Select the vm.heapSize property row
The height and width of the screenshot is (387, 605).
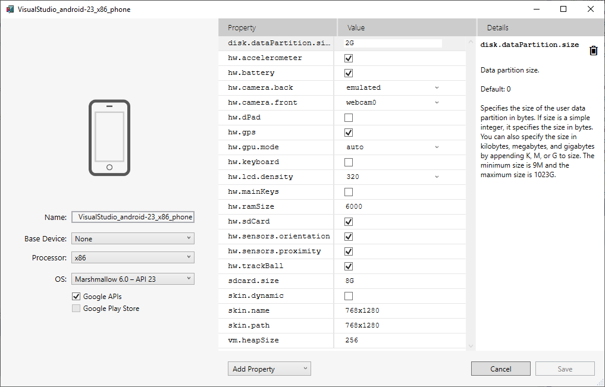pyautogui.click(x=342, y=341)
